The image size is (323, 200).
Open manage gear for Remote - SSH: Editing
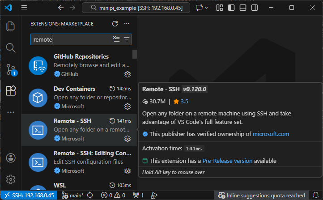coord(127,171)
